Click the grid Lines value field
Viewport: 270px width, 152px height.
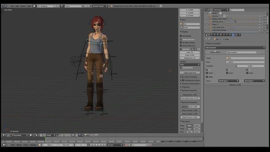tap(190, 52)
